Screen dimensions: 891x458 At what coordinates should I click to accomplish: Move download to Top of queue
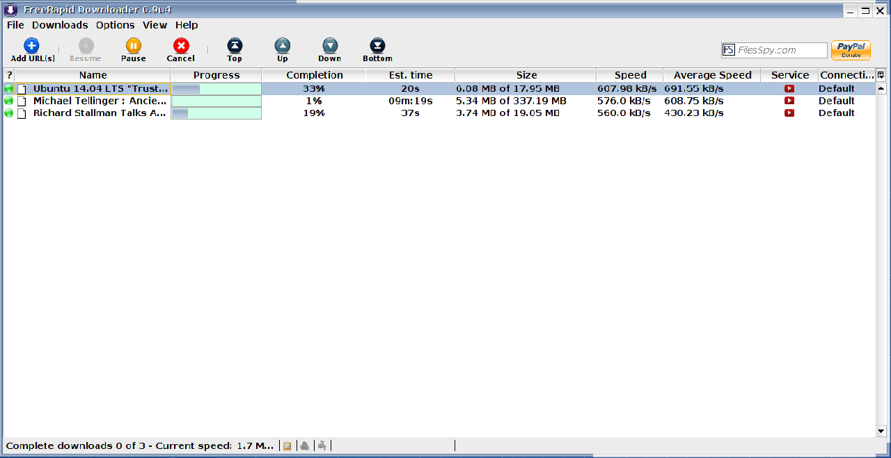pyautogui.click(x=235, y=47)
